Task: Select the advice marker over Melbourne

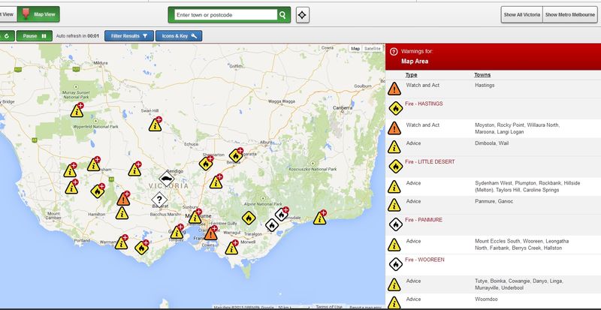Action: 195,217
